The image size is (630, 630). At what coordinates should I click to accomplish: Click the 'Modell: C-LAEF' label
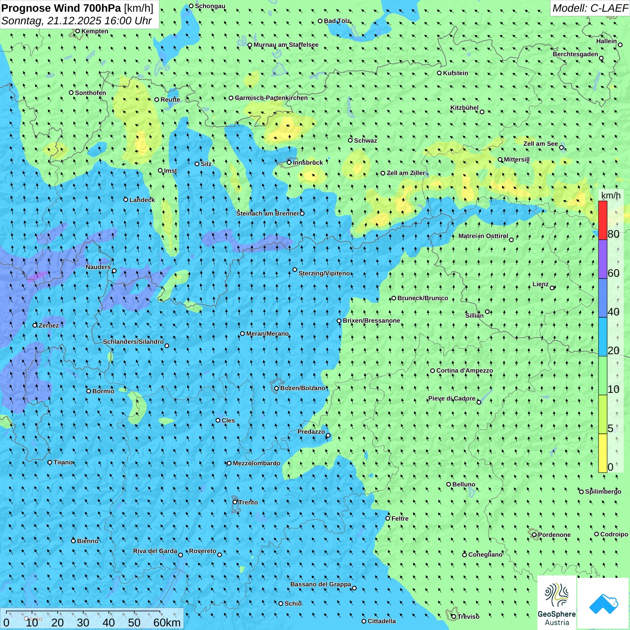[x=590, y=8]
